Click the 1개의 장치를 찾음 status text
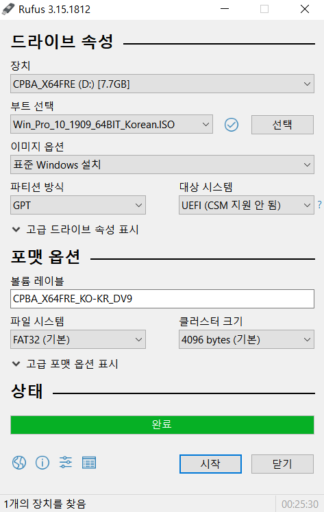324x512 pixels. (x=45, y=504)
